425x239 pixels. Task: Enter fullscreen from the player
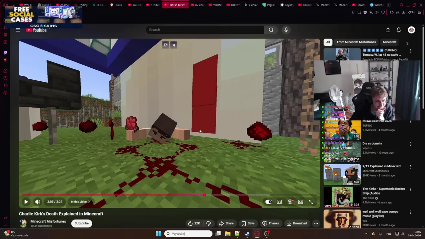[x=311, y=202]
